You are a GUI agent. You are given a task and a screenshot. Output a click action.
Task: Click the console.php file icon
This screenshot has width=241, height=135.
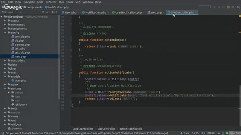coord(13,37)
